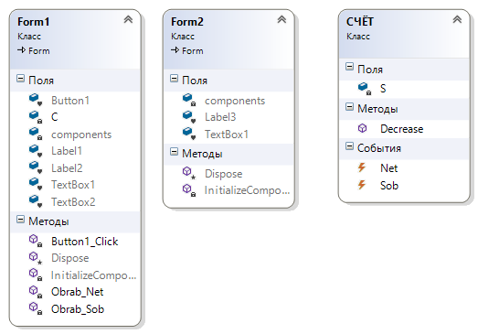
Task: Click the Button1 field icon in Form1
Action: coord(36,100)
